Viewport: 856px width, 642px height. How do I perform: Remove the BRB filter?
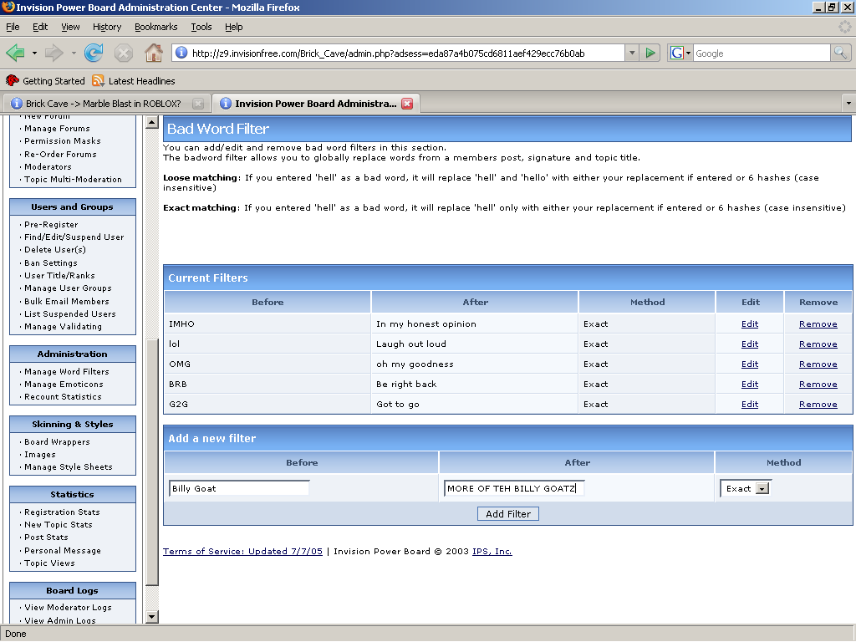point(818,384)
